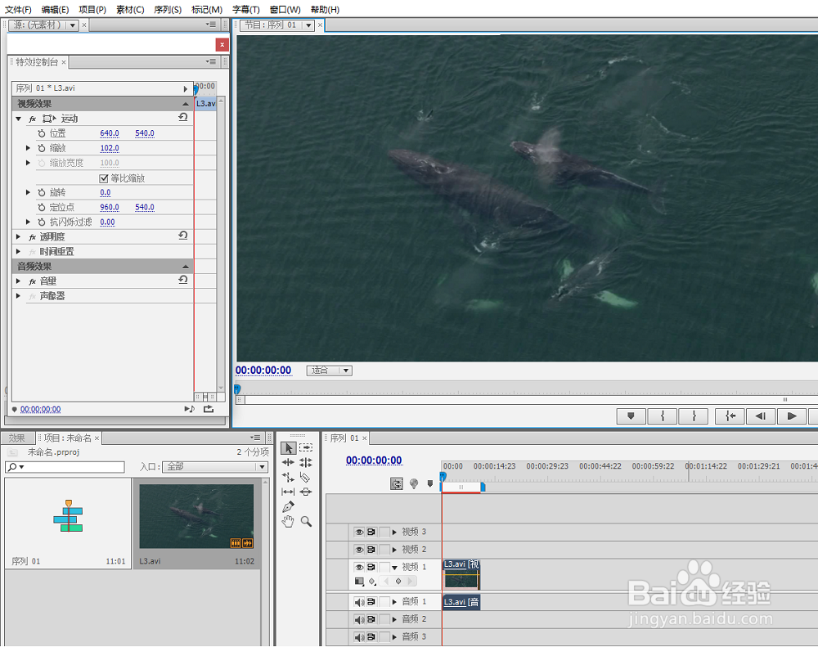Click the loop audio playback icon
This screenshot has height=647, width=818.
[190, 409]
